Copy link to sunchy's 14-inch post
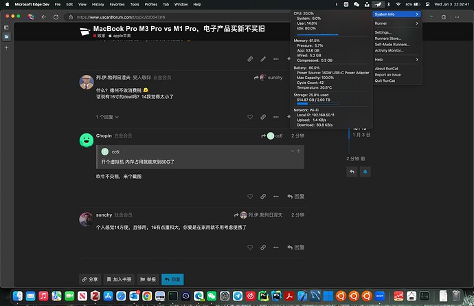Screen dimensions: 474x306 263,248
